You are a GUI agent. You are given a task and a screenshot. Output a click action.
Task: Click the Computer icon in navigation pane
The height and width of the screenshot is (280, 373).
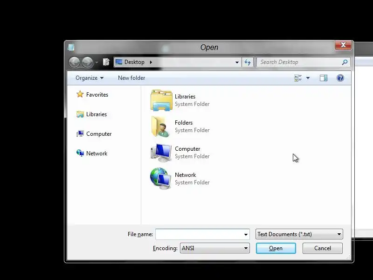[x=80, y=133]
